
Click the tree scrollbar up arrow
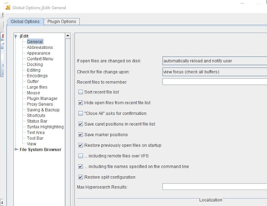(x=68, y=36)
